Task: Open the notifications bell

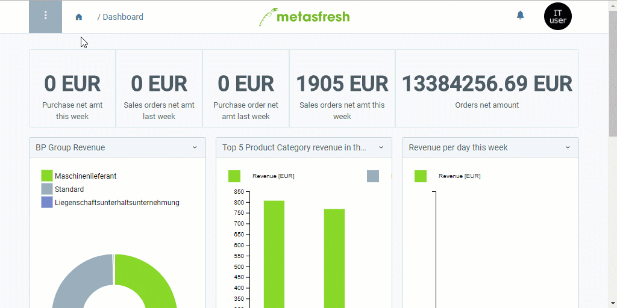Action: 521,16
